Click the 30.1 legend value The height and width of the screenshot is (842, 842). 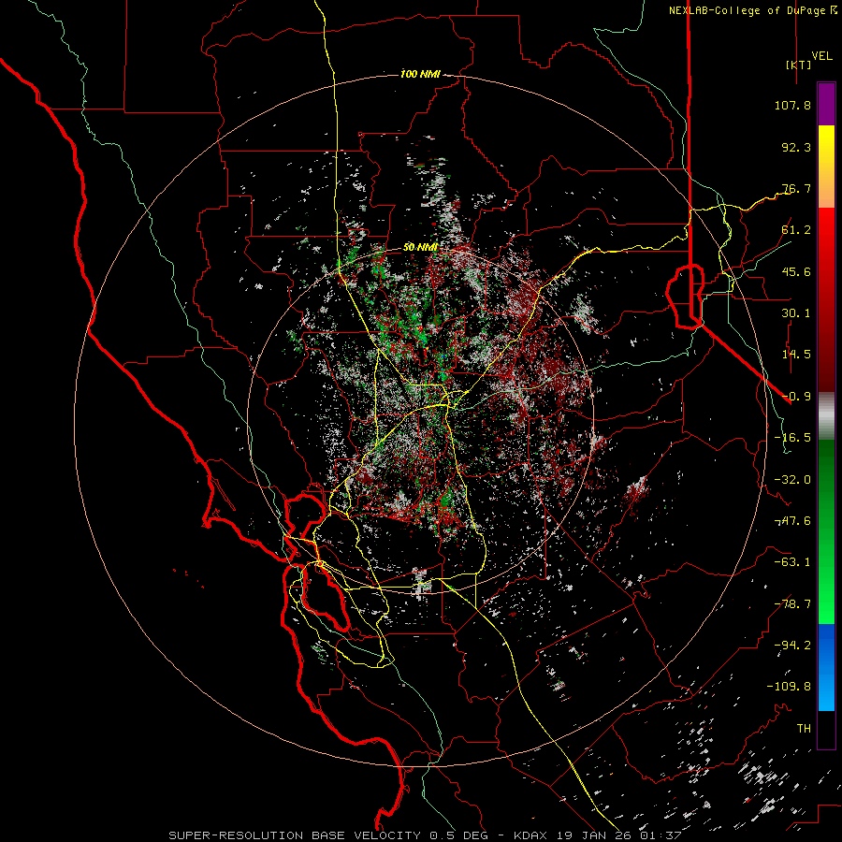796,313
